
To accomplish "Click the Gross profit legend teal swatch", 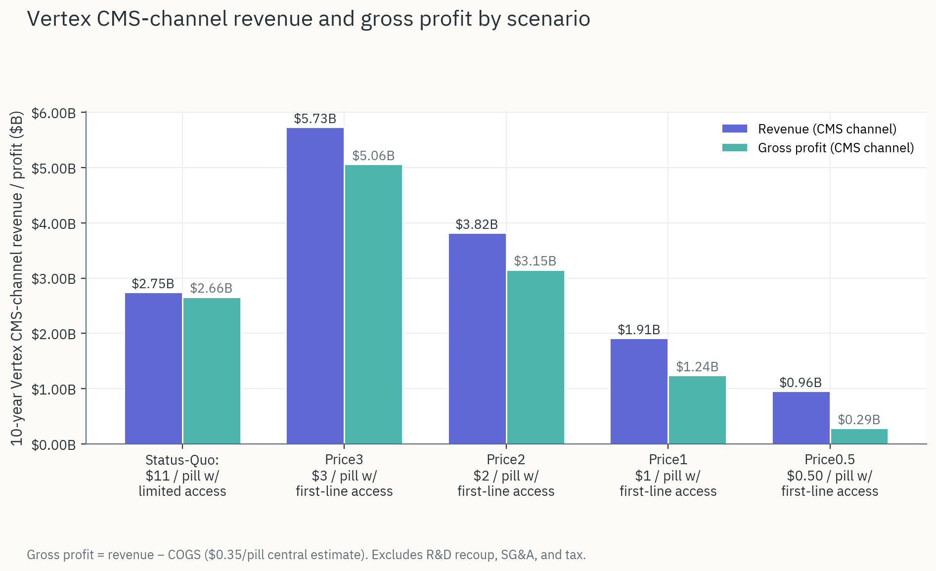I will (x=734, y=148).
